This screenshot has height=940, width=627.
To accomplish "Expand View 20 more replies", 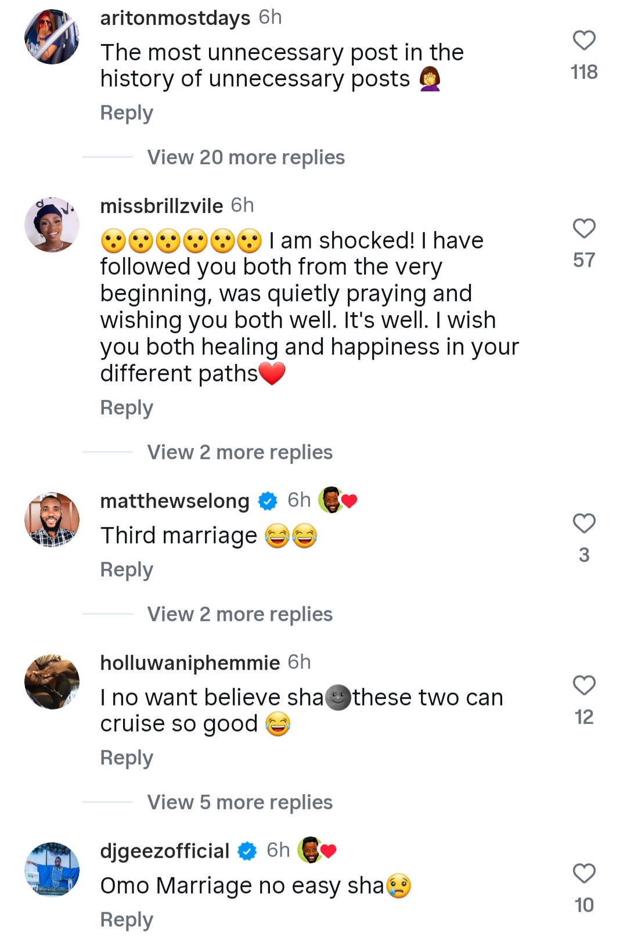I will [x=246, y=157].
